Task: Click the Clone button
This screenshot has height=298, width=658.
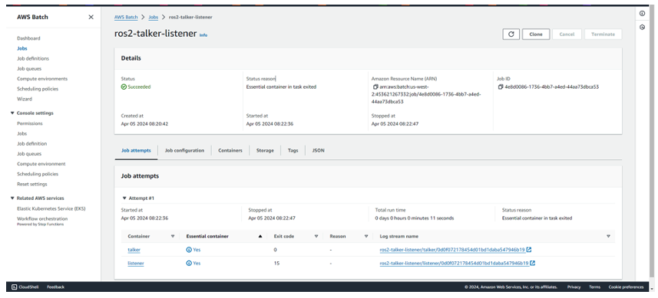Action: [x=536, y=34]
